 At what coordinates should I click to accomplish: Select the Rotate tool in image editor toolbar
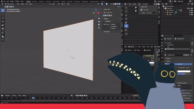click(126, 19)
